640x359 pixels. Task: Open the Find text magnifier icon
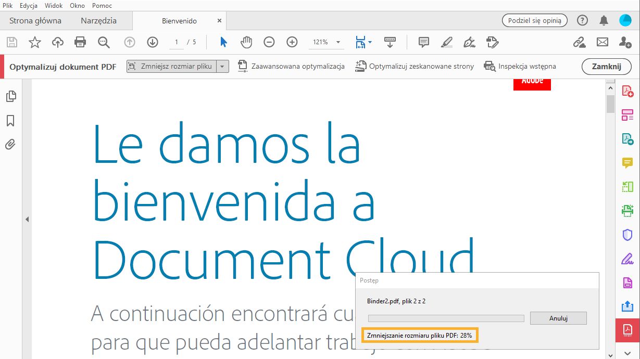[104, 42]
